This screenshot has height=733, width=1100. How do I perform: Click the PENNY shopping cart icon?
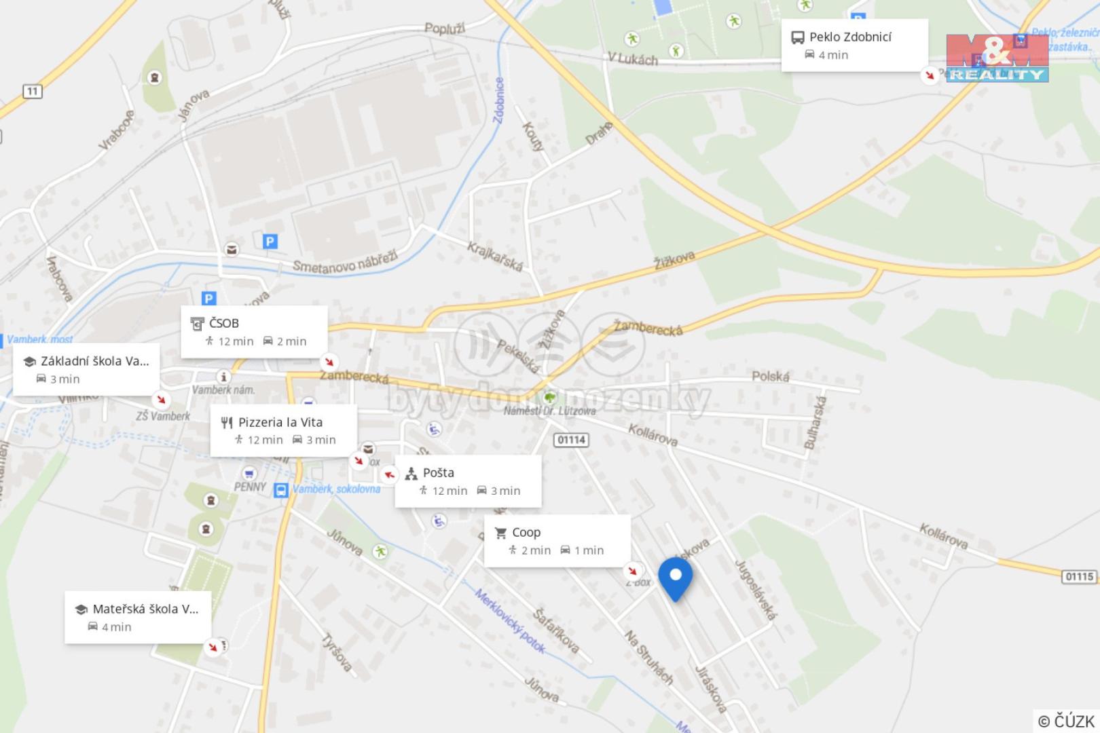click(249, 473)
